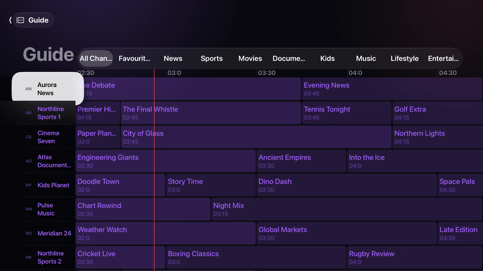Image resolution: width=483 pixels, height=271 pixels.
Task: Select Northline Sports 2 channel name
Action: [x=51, y=257]
